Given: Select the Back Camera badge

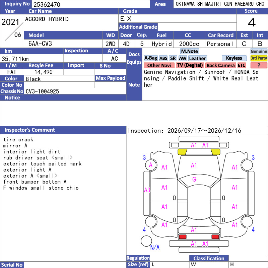Looking at the screenshot, I should (220, 65).
